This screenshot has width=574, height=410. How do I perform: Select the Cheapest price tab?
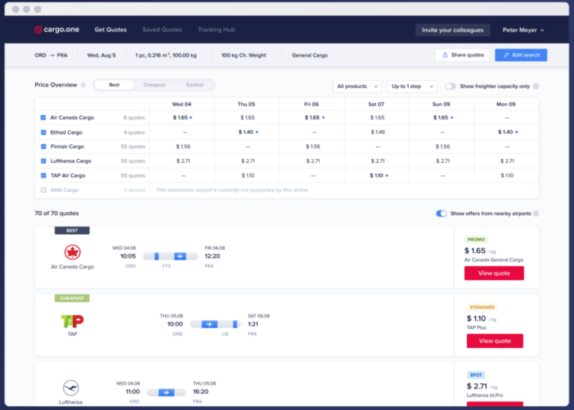(154, 85)
